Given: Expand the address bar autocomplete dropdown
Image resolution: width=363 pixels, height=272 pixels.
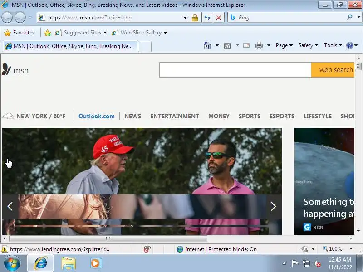Looking at the screenshot, I should tap(185, 18).
